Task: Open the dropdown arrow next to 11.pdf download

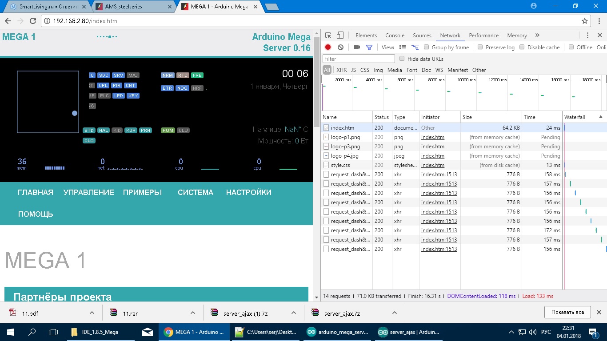Action: click(92, 313)
